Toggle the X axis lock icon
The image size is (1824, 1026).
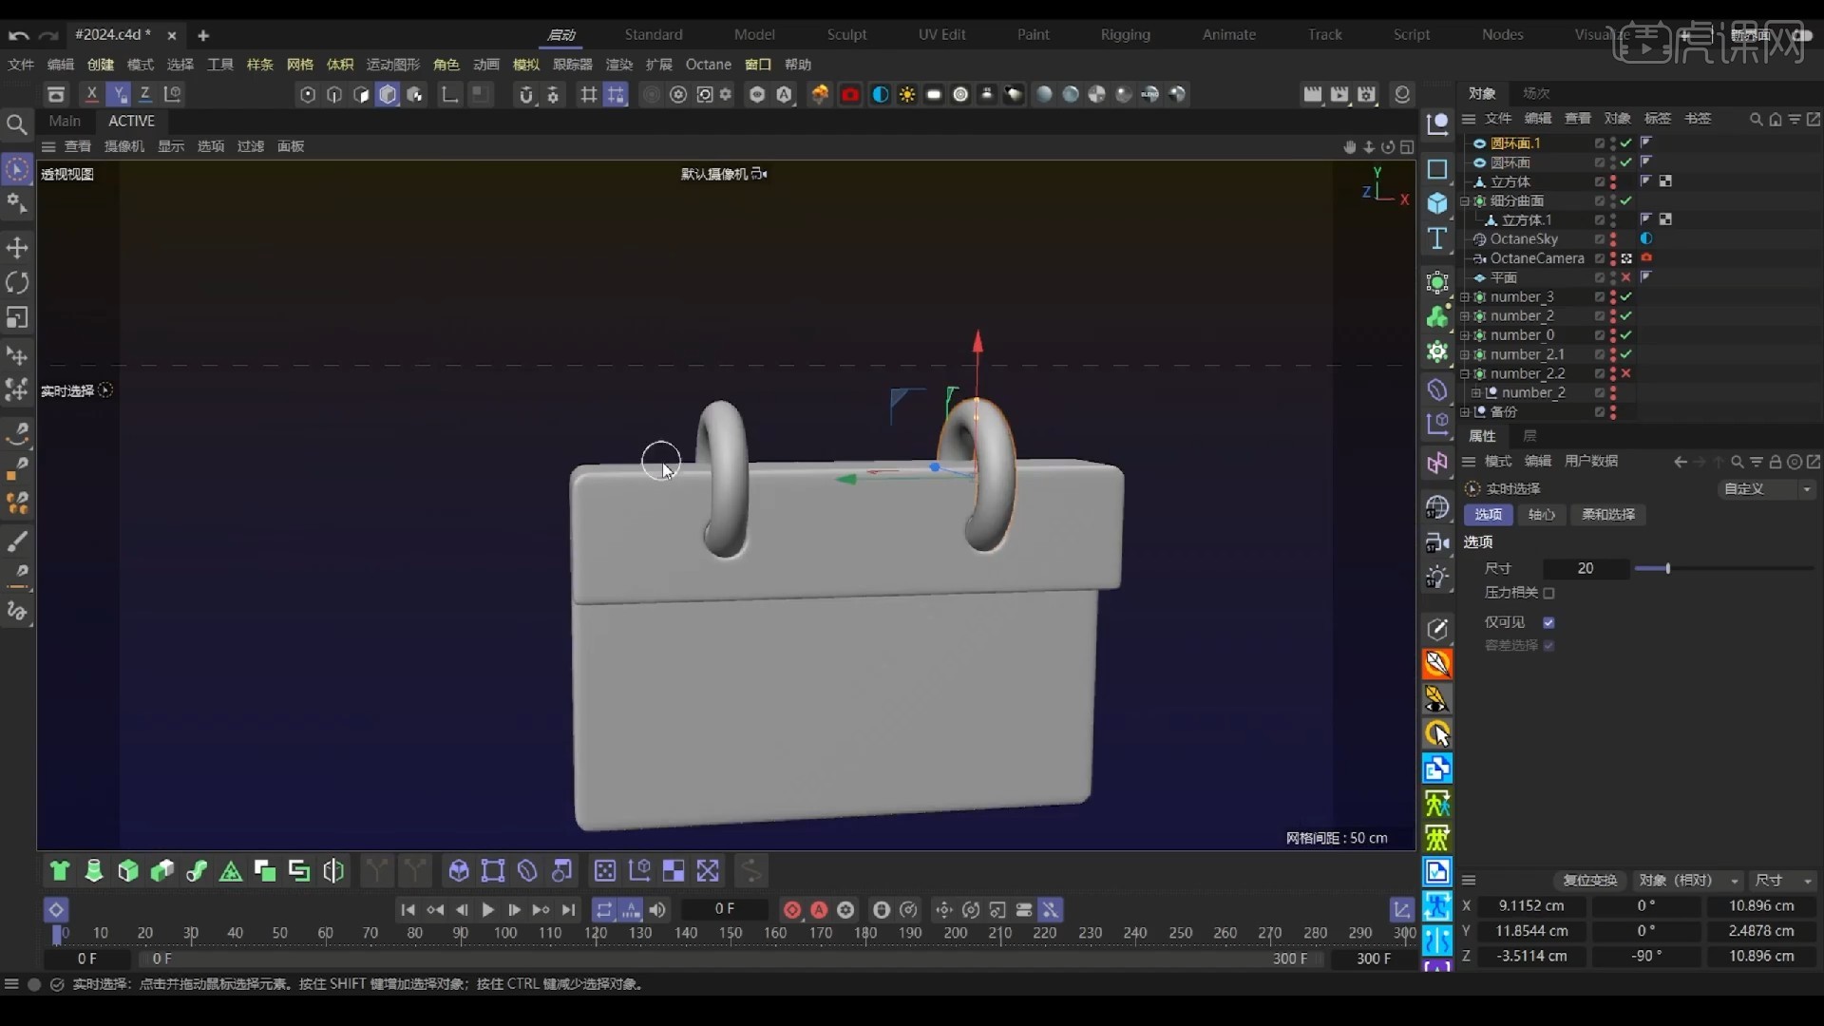(x=91, y=94)
